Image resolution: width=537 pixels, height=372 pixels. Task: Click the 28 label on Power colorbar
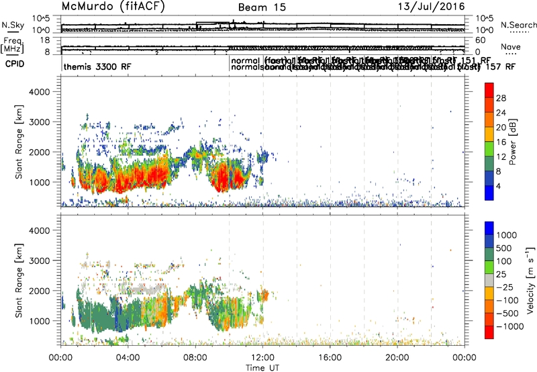coord(501,98)
